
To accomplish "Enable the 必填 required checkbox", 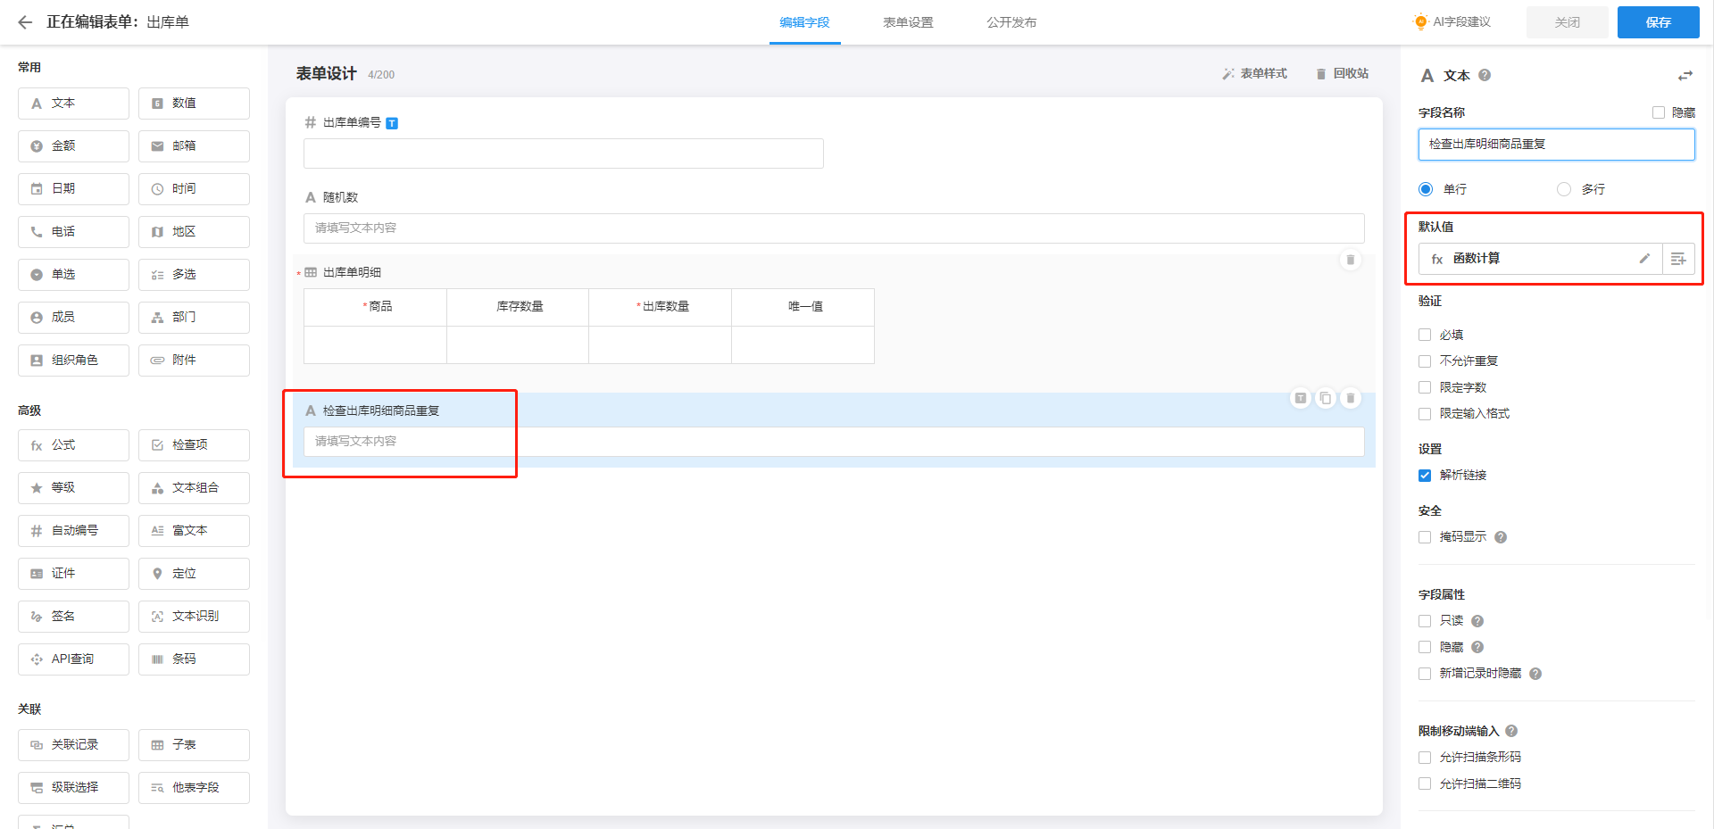I will 1425,336.
